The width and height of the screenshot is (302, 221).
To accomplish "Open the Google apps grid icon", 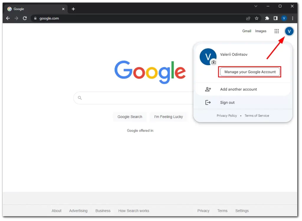I will 277,31.
